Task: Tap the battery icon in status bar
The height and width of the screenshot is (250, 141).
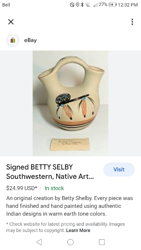Action: tap(113, 5)
